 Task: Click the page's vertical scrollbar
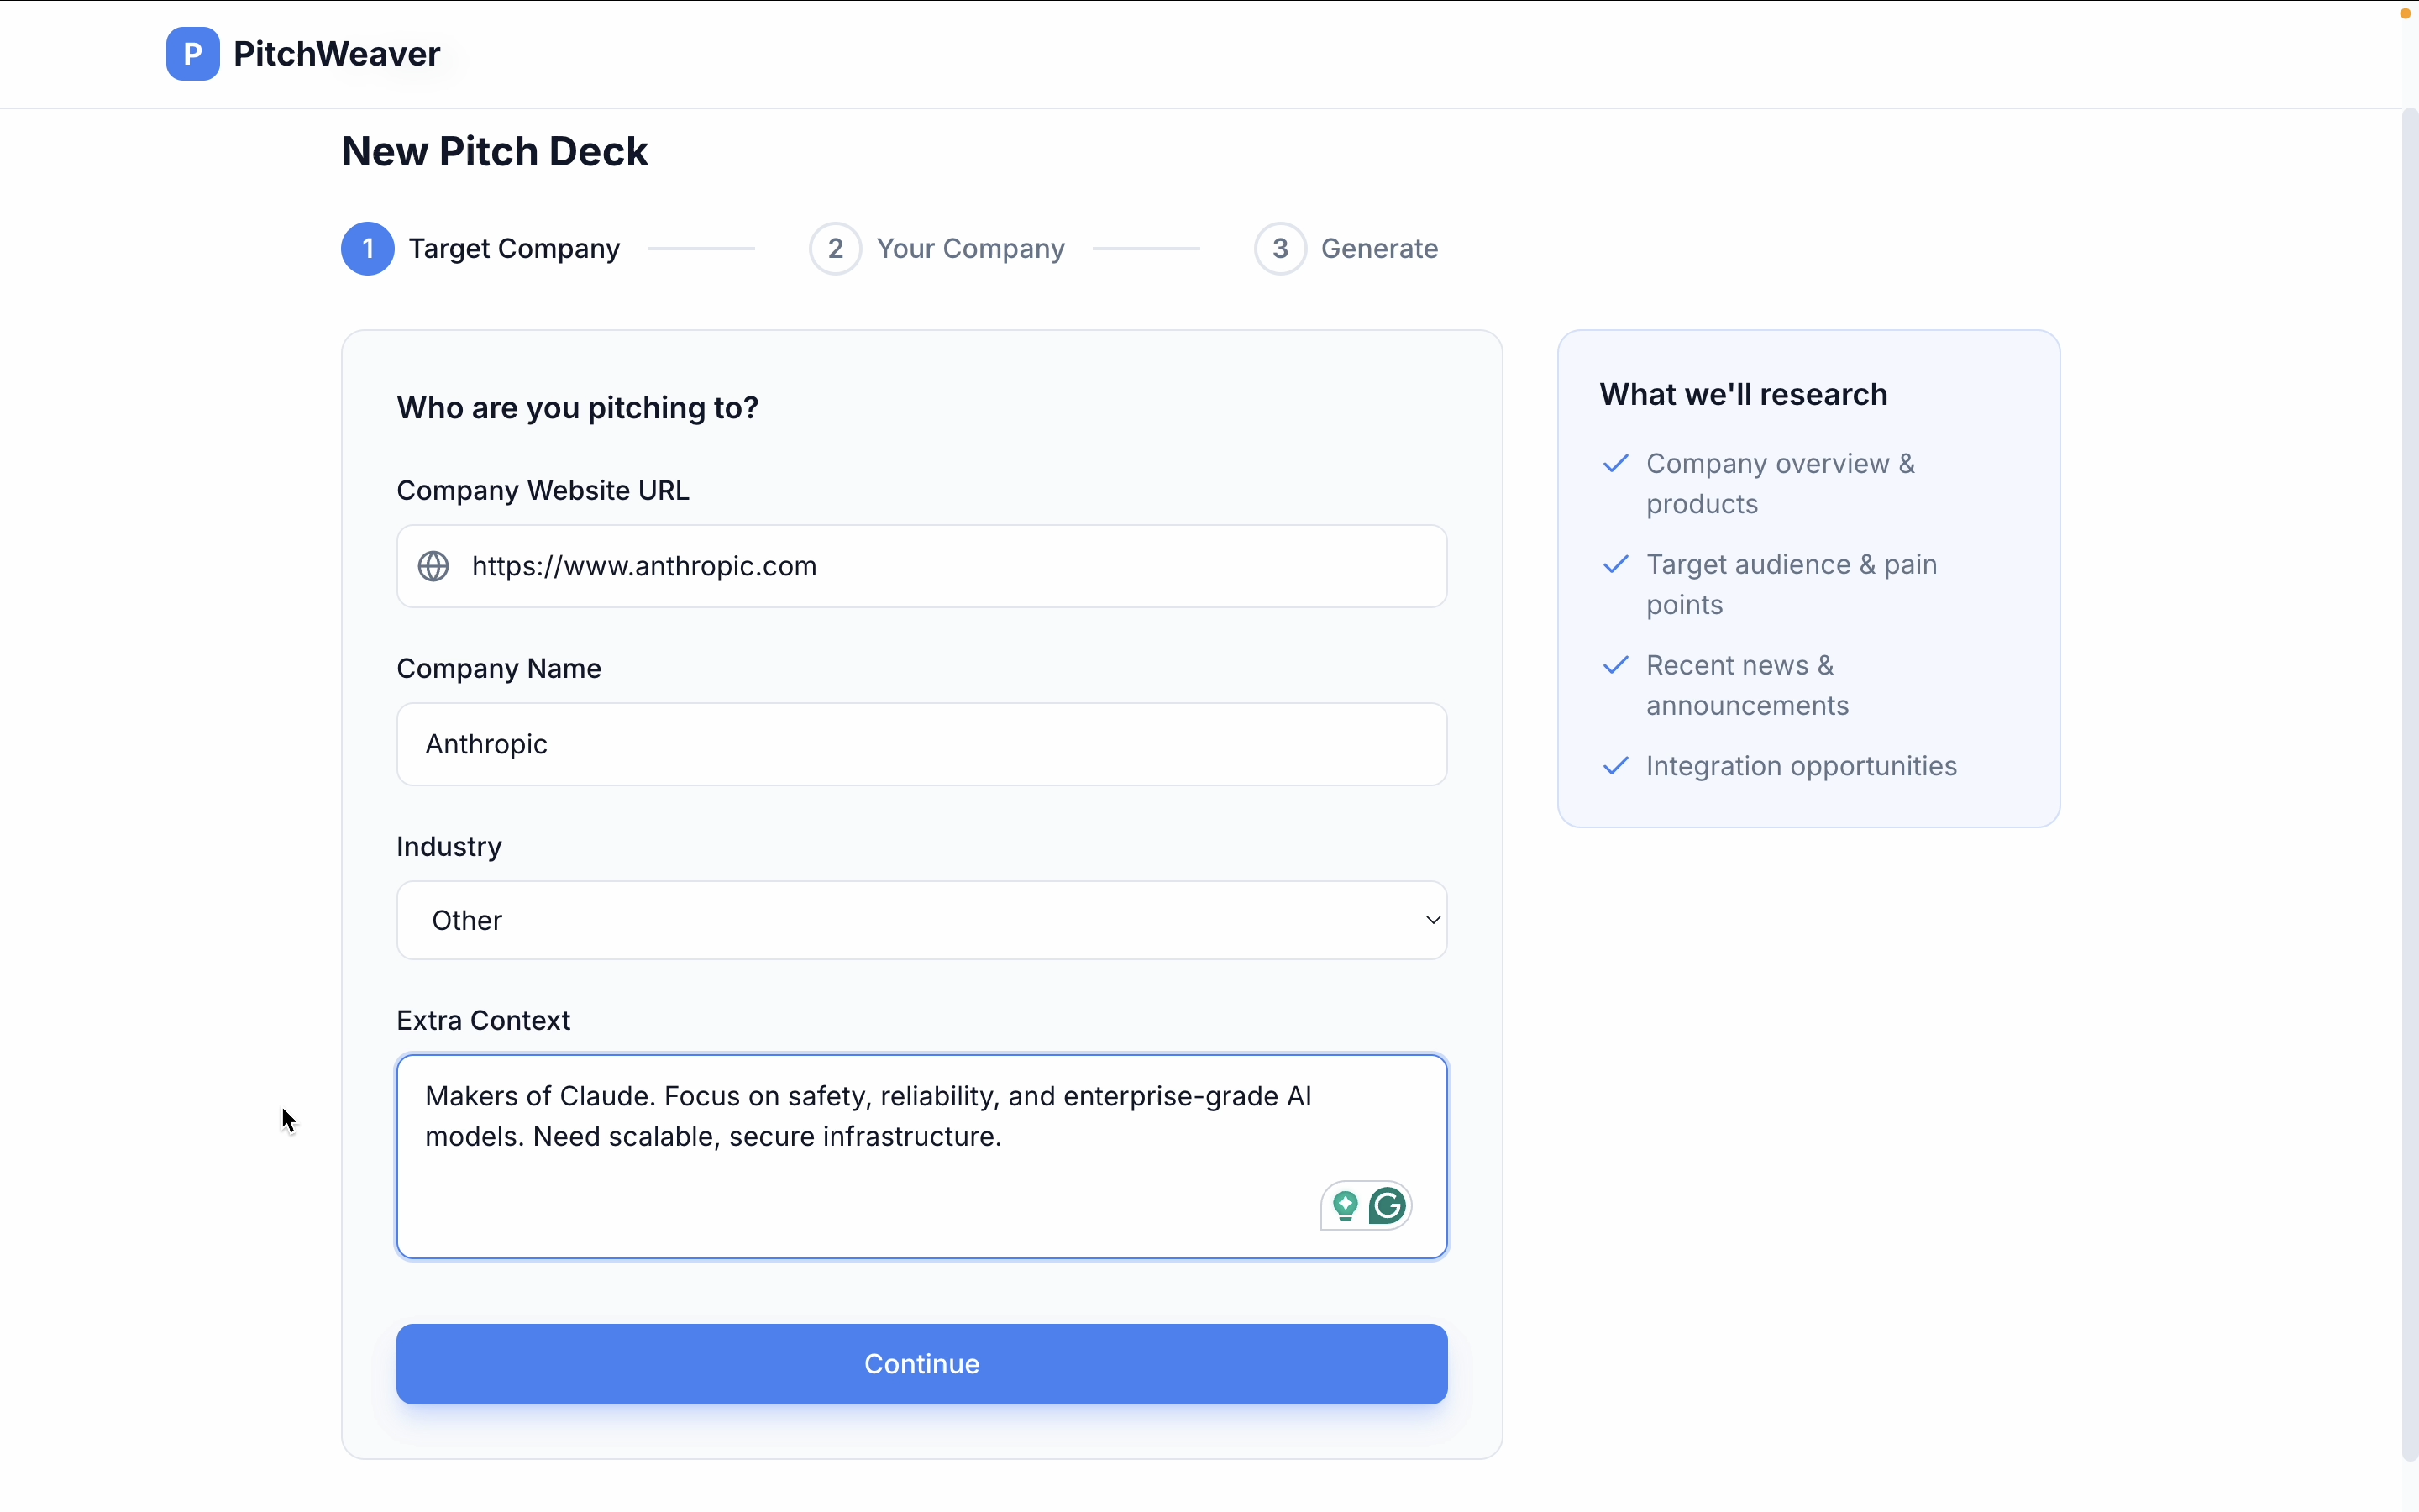(2409, 780)
